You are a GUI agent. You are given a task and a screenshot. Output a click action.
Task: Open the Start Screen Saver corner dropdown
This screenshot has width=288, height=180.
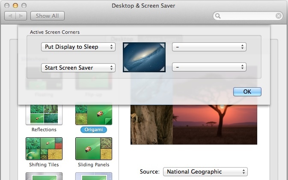pyautogui.click(x=78, y=68)
